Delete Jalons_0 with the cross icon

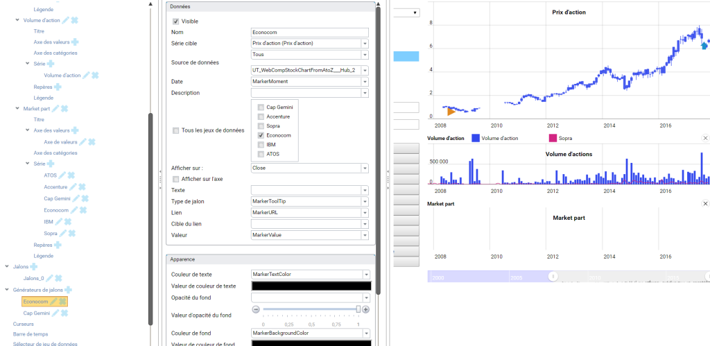[58, 278]
